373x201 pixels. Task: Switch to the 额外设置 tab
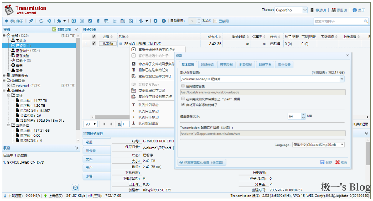(284, 65)
